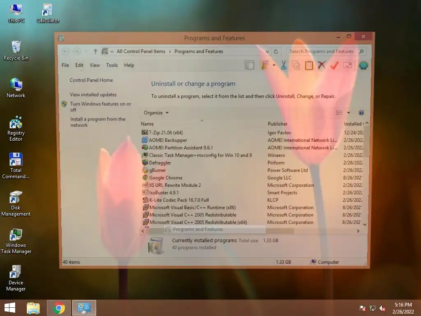Viewport: 421px width, 316px height.
Task: Select Recycle Bin desktop icon
Action: 16,51
